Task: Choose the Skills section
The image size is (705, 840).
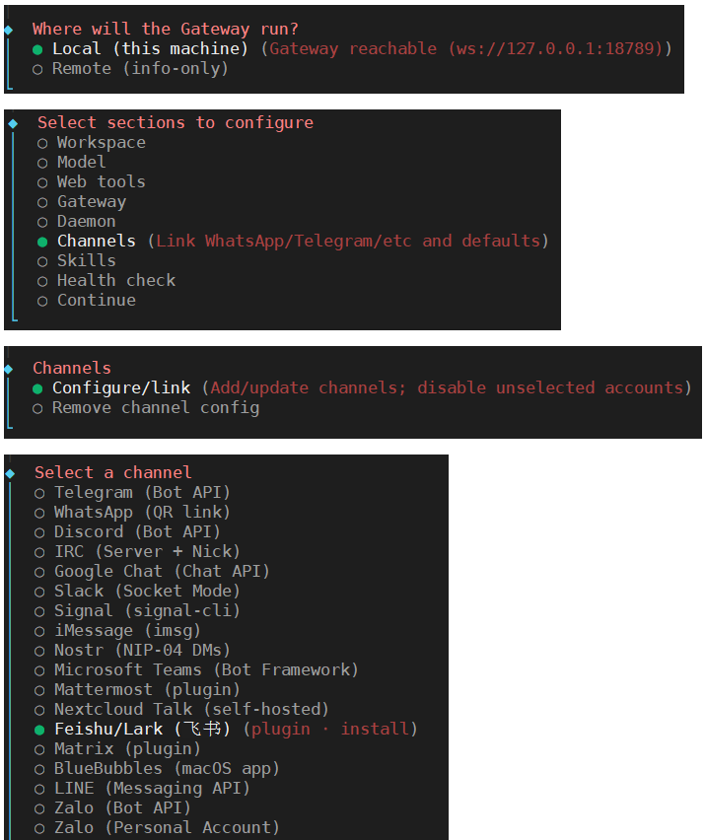Action: (77, 261)
